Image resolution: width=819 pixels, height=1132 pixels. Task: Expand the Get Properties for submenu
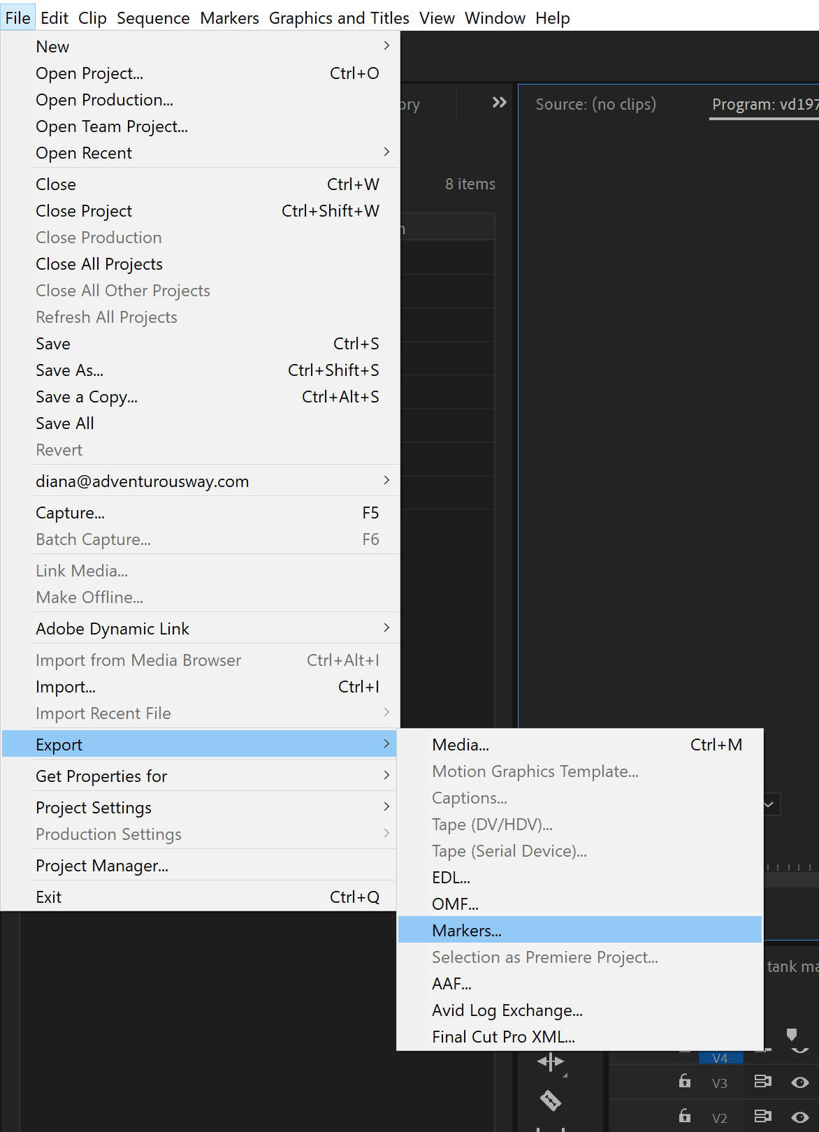(200, 776)
